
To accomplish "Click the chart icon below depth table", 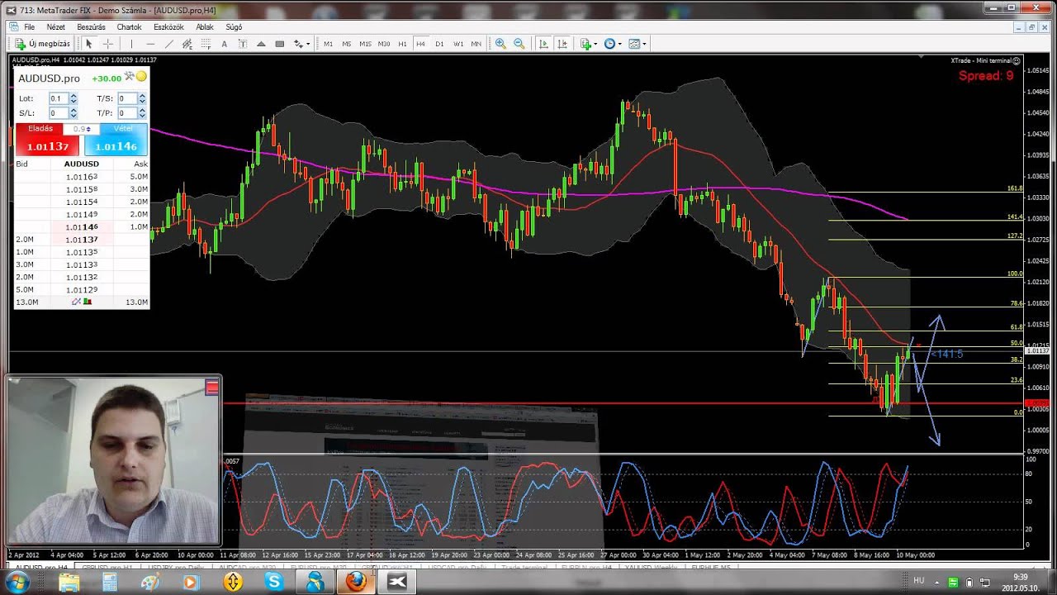I will 76,302.
